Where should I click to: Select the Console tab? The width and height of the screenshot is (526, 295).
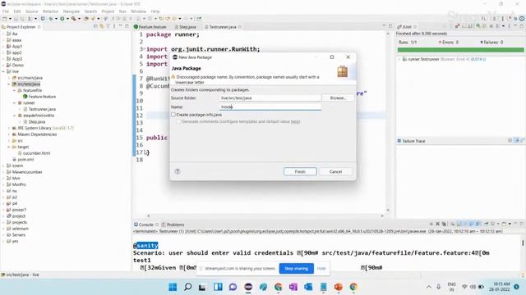click(x=146, y=225)
